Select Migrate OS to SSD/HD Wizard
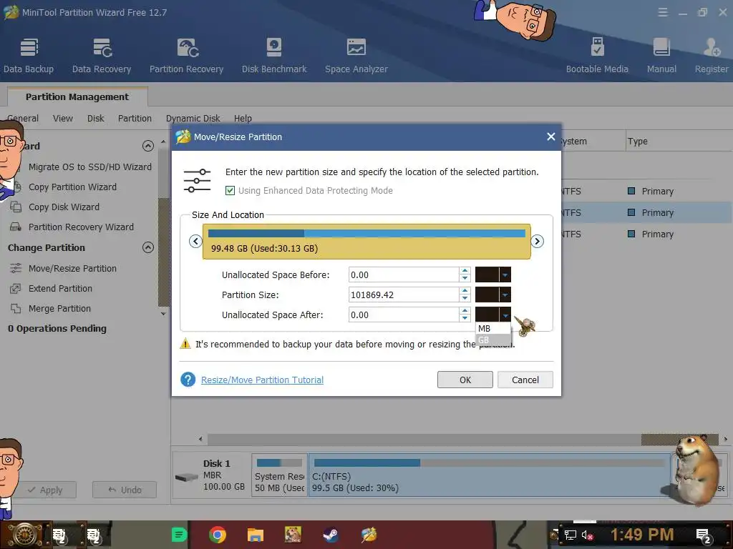Screen dimensions: 733x549 click(x=89, y=167)
